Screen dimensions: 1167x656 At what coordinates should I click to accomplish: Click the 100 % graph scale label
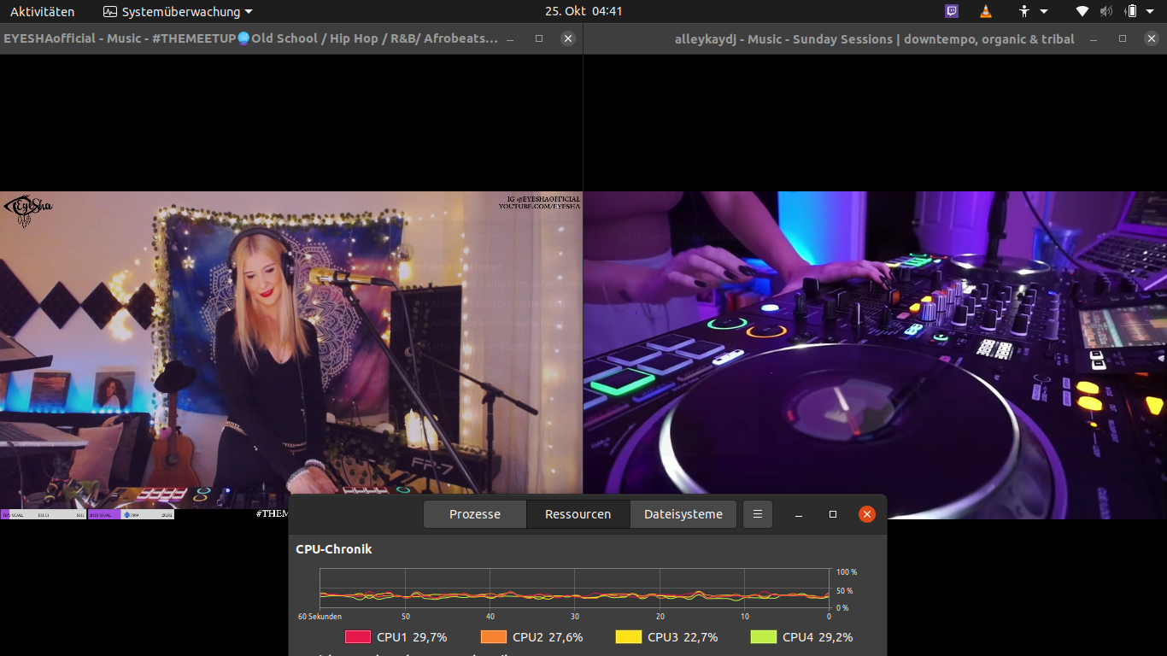(847, 571)
